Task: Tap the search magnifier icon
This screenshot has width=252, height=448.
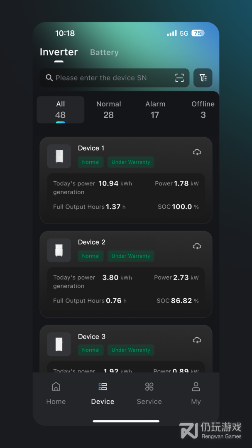Action: (x=49, y=78)
